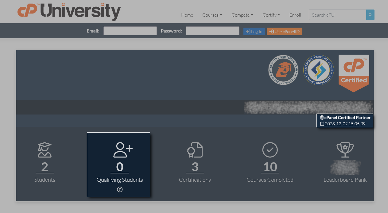Click the Qualifying Students count of 0
Screen dimensions: 388x213
pos(120,167)
